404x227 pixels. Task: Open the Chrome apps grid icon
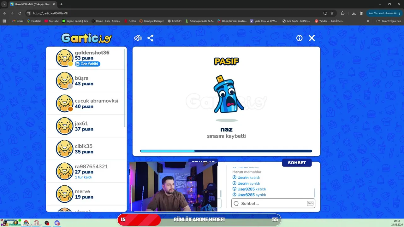[x=4, y=21]
